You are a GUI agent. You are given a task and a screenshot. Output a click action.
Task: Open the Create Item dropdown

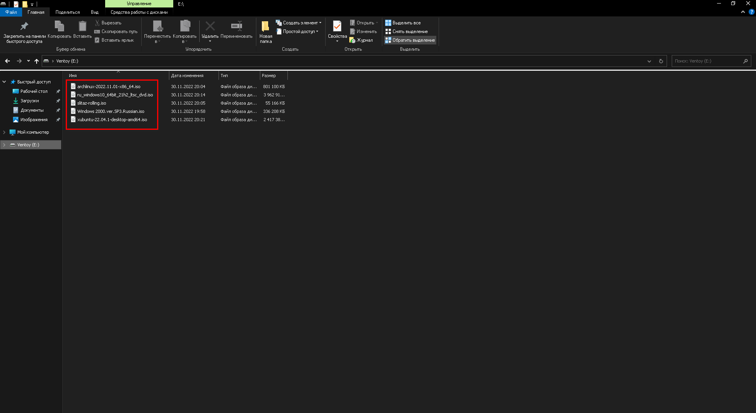coord(299,23)
